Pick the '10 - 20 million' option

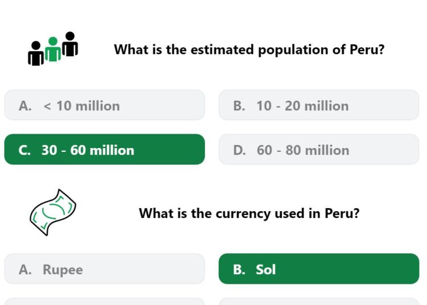click(319, 105)
